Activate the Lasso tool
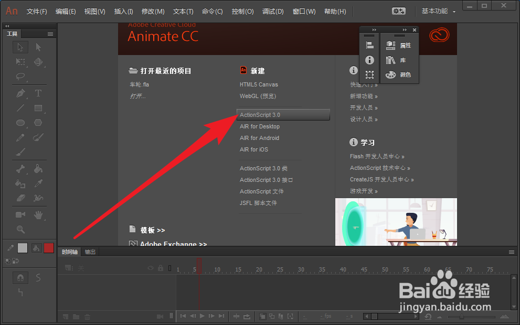The image size is (520, 325). tap(20, 77)
